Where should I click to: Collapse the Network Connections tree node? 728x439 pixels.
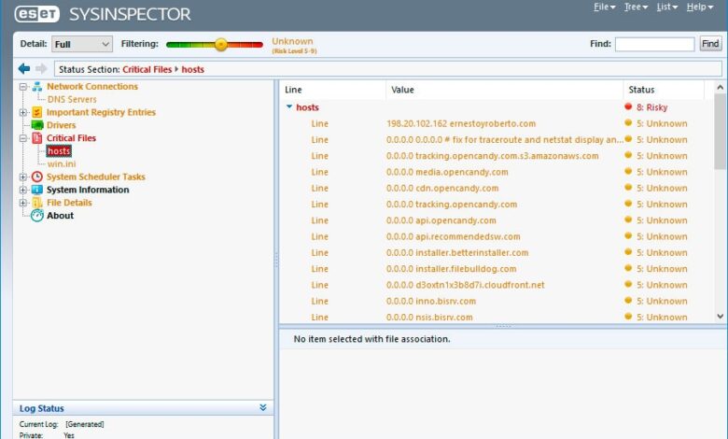[x=22, y=87]
